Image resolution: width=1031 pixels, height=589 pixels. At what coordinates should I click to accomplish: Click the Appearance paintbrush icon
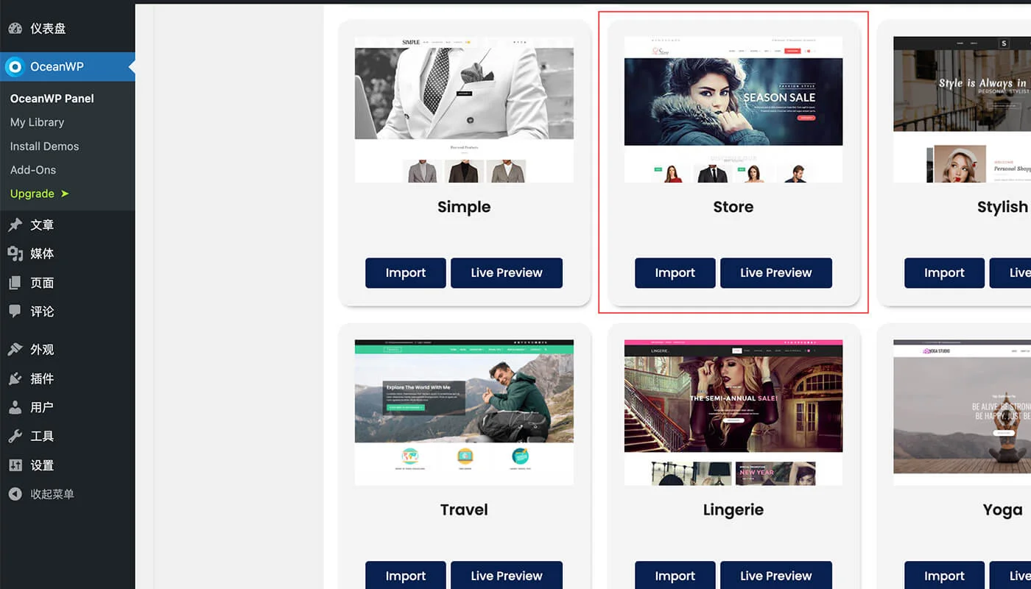15,350
